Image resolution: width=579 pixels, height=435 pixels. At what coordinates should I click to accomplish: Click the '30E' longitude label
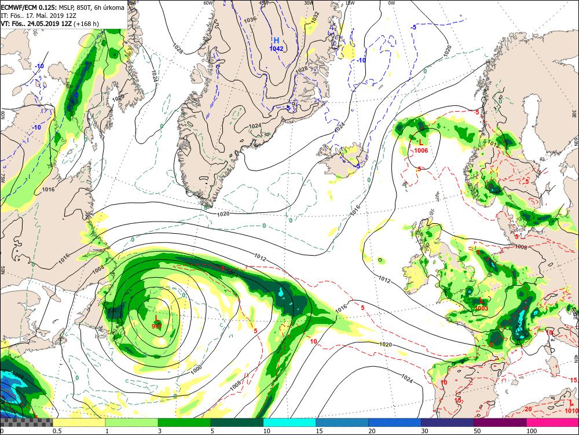pyautogui.click(x=574, y=113)
